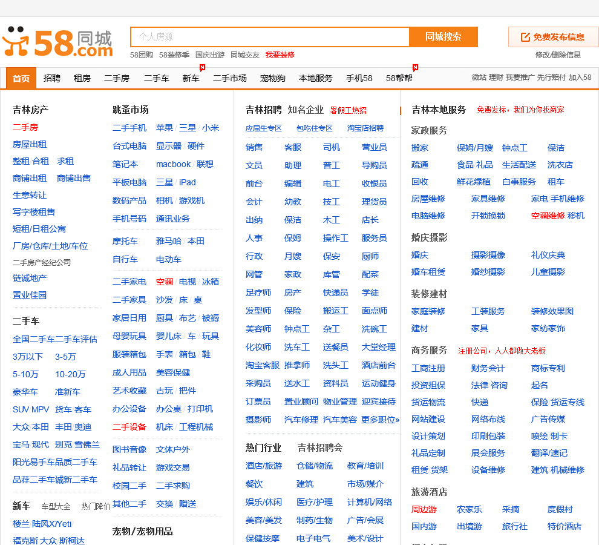This screenshot has width=599, height=545.
Task: Click 免费发标，我们为你找商家 link
Action: [520, 110]
